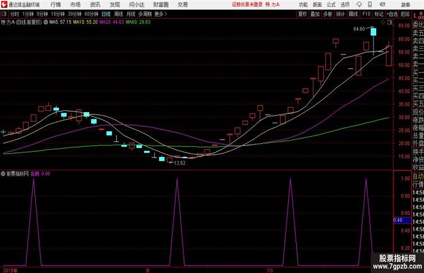
Task: Open the 行情 menu
Action: pyautogui.click(x=56, y=4)
